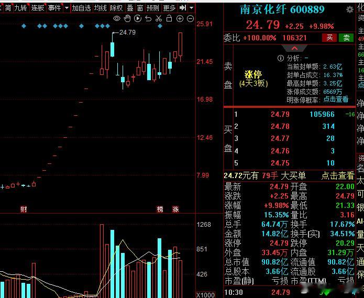This screenshot has width=364, height=298.
Task: Toggle 除权 adjustment setting
Action: (117, 8)
